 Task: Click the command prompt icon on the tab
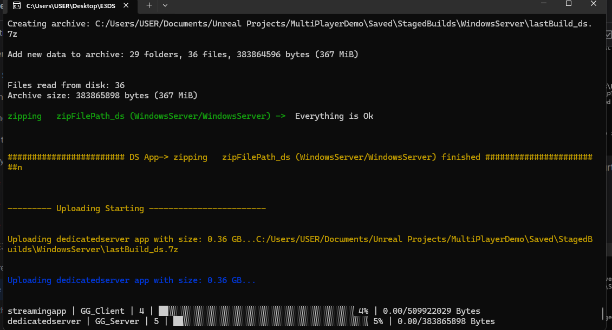click(17, 5)
